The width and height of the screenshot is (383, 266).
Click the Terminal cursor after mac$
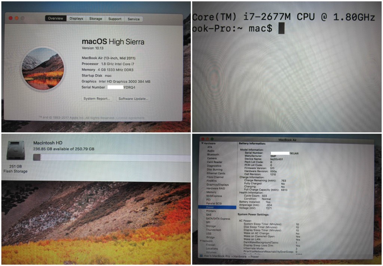tap(281, 28)
